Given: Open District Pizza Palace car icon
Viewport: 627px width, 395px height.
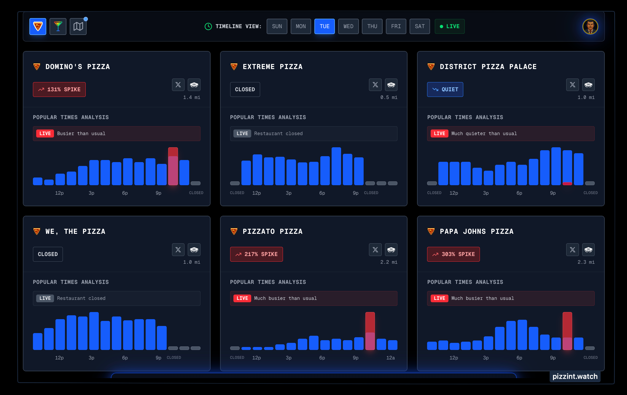Looking at the screenshot, I should coord(588,85).
